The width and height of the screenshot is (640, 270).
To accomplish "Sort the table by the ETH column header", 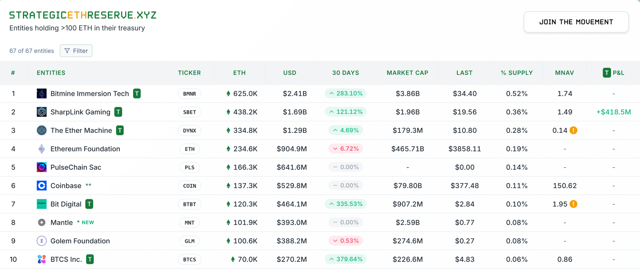I will click(x=239, y=73).
